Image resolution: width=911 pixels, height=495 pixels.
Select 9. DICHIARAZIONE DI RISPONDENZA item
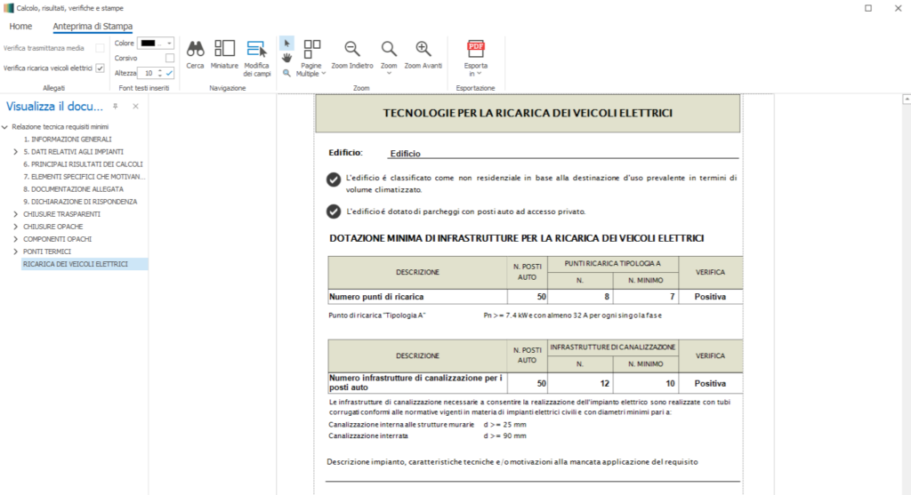point(80,202)
